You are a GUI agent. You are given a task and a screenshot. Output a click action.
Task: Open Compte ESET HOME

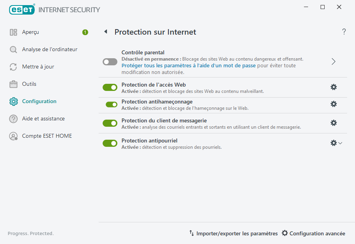tap(46, 136)
